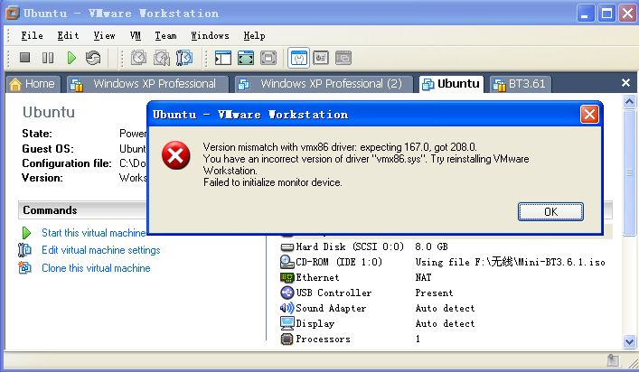Click the Ethernet adapter icon

[x=287, y=277]
